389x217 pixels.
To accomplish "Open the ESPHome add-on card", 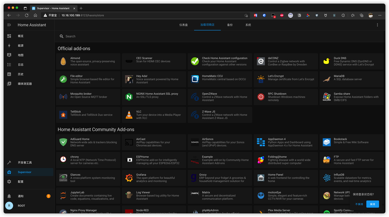I will (x=154, y=160).
